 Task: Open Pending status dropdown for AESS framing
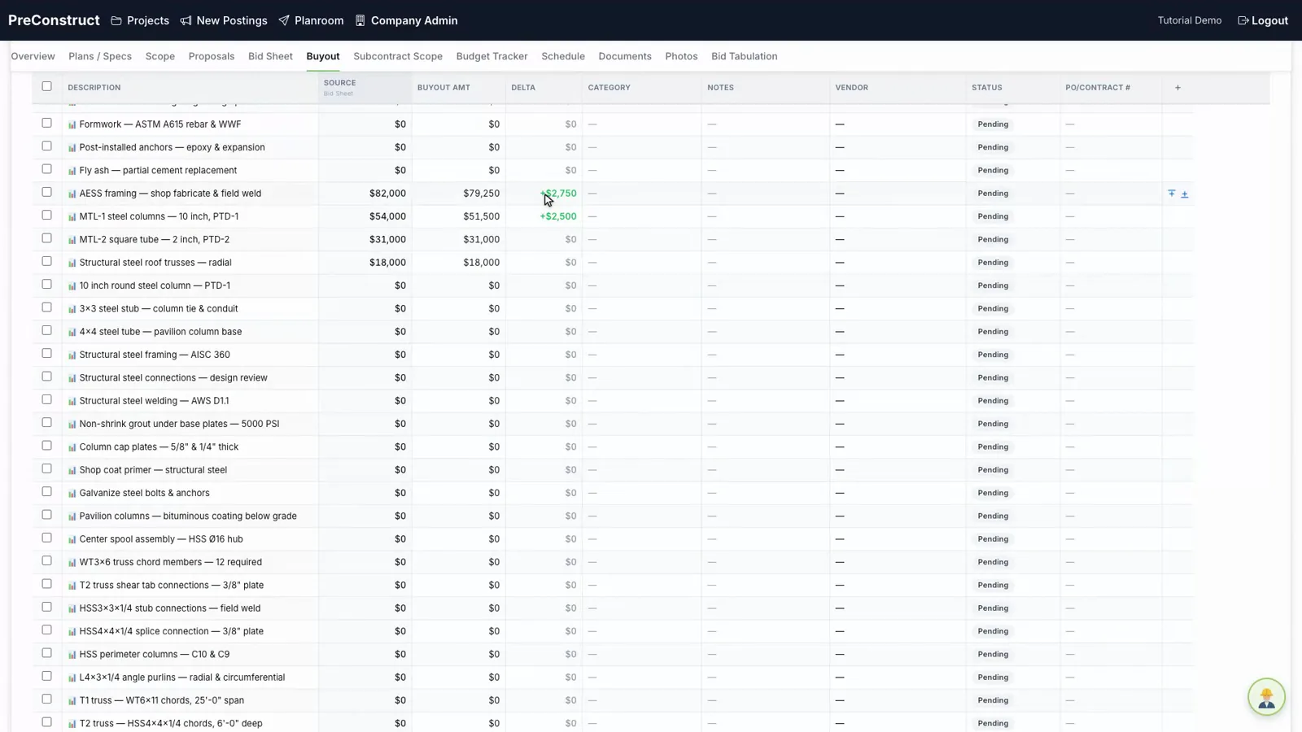pos(993,194)
